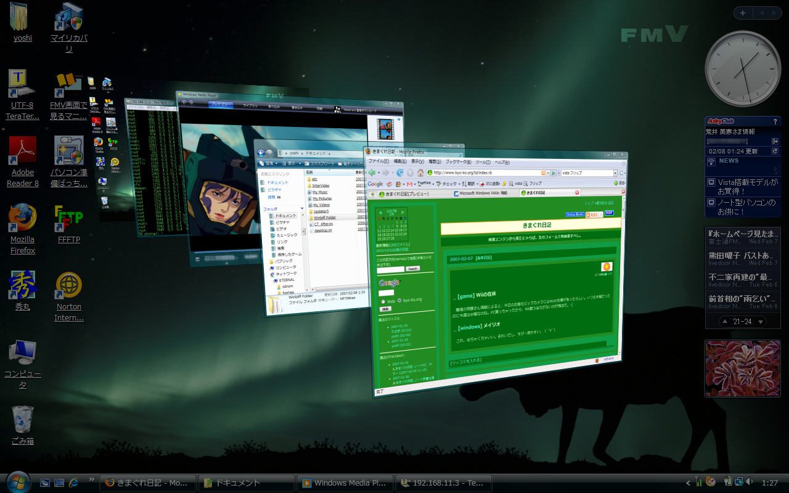Open the 2007-02-07 diary entry link
Image resolution: width=789 pixels, height=493 pixels.
461,259
